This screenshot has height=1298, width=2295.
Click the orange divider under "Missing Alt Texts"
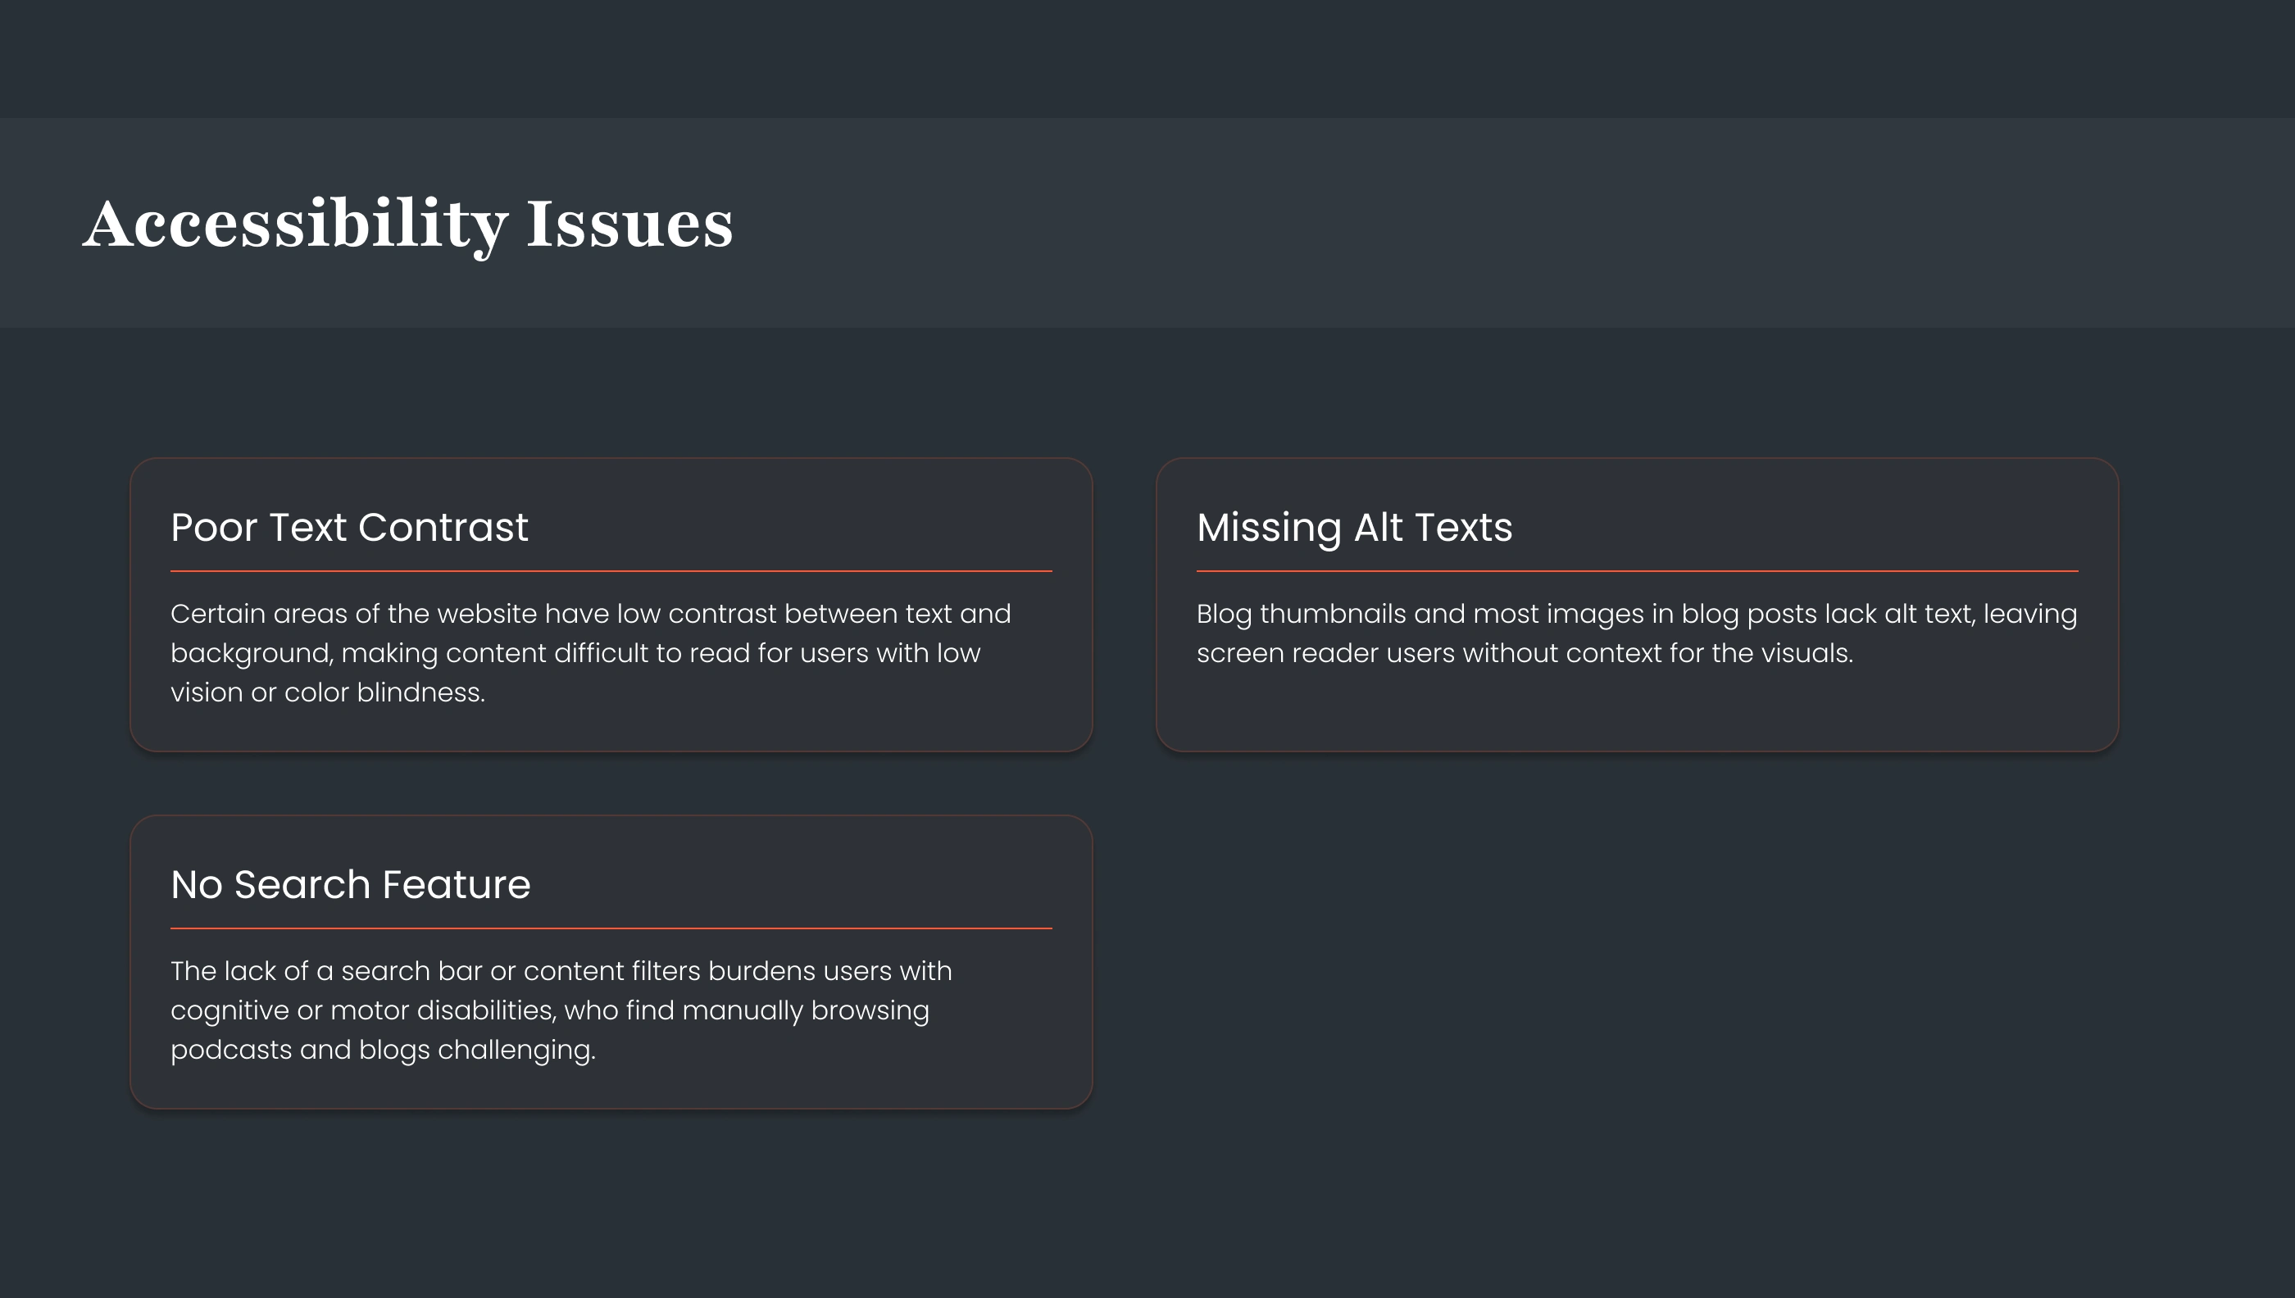1636,570
